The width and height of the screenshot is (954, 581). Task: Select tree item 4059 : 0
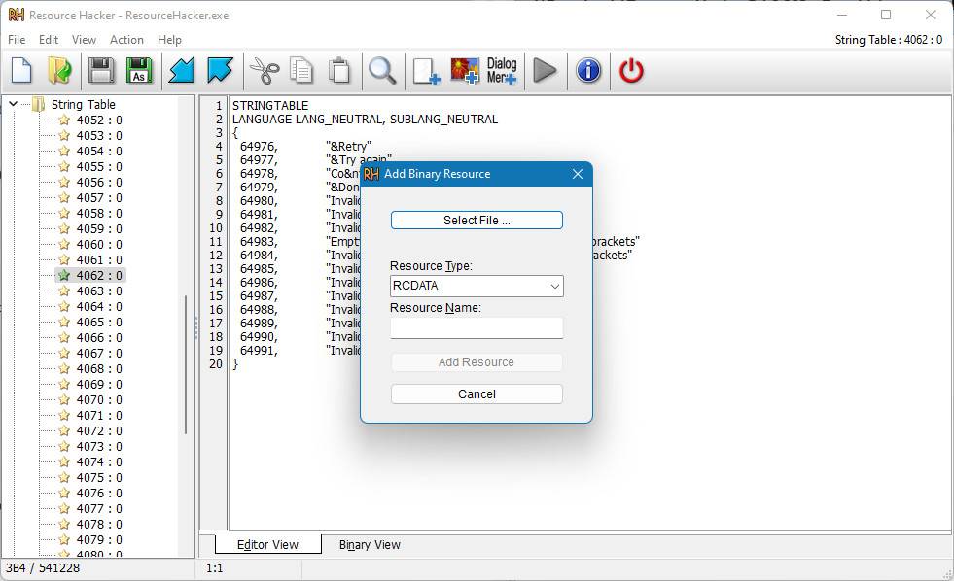pyautogui.click(x=99, y=228)
